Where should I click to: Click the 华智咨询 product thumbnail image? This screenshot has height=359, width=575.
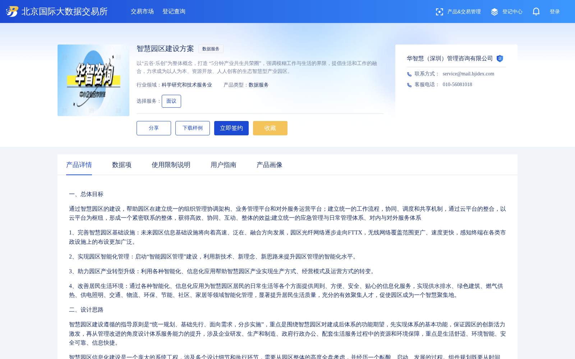pos(93,80)
